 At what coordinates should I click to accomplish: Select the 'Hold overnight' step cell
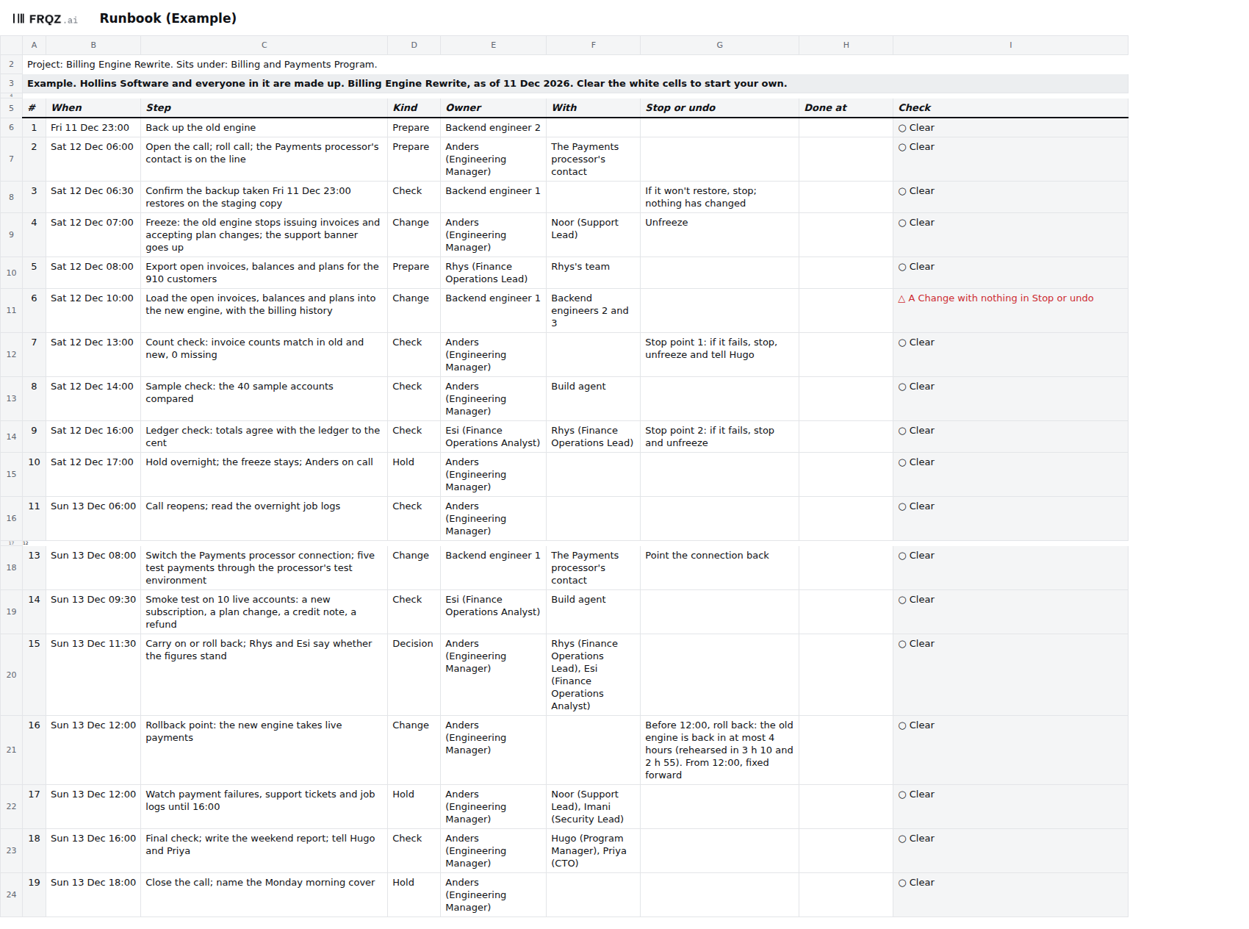264,474
